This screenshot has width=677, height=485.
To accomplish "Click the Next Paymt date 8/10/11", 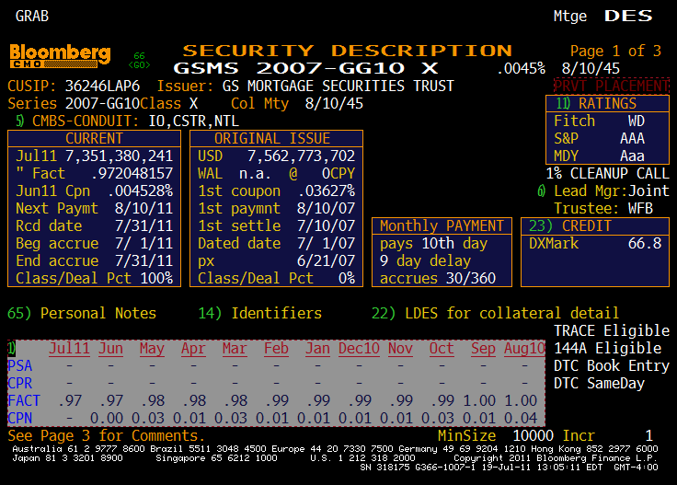I will [x=143, y=209].
